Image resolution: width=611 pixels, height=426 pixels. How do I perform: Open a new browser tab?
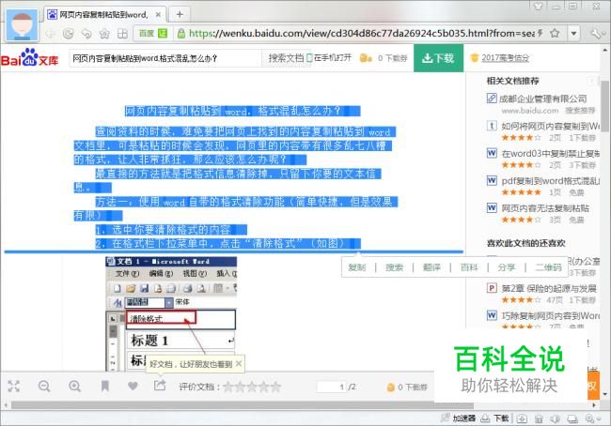(x=180, y=14)
